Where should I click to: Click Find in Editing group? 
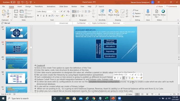136,10
